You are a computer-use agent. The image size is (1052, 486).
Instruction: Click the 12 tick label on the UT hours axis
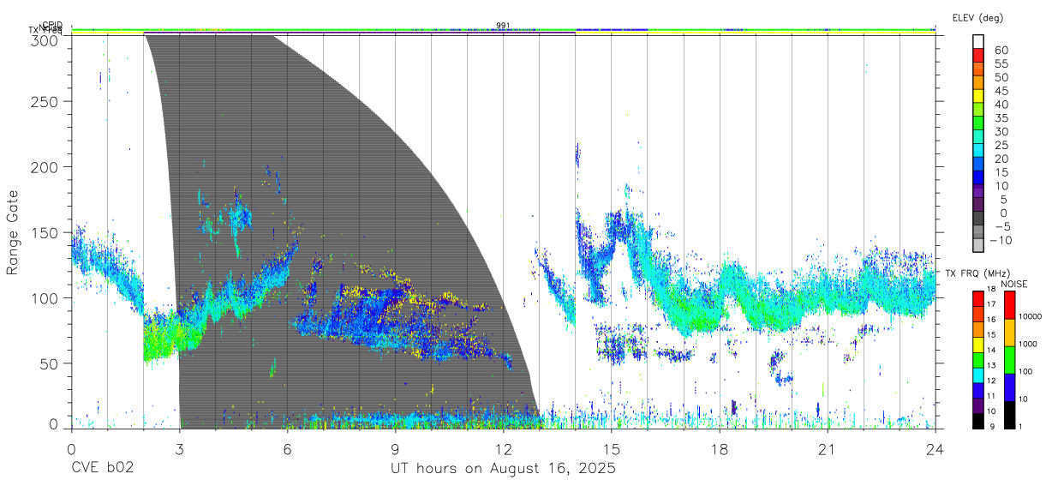pyautogui.click(x=503, y=449)
